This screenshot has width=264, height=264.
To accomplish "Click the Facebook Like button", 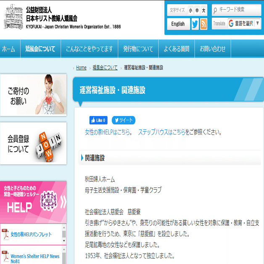I will (98, 120).
